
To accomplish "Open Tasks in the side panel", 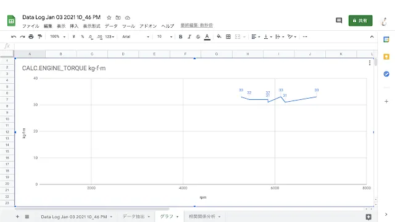I will tap(386, 74).
